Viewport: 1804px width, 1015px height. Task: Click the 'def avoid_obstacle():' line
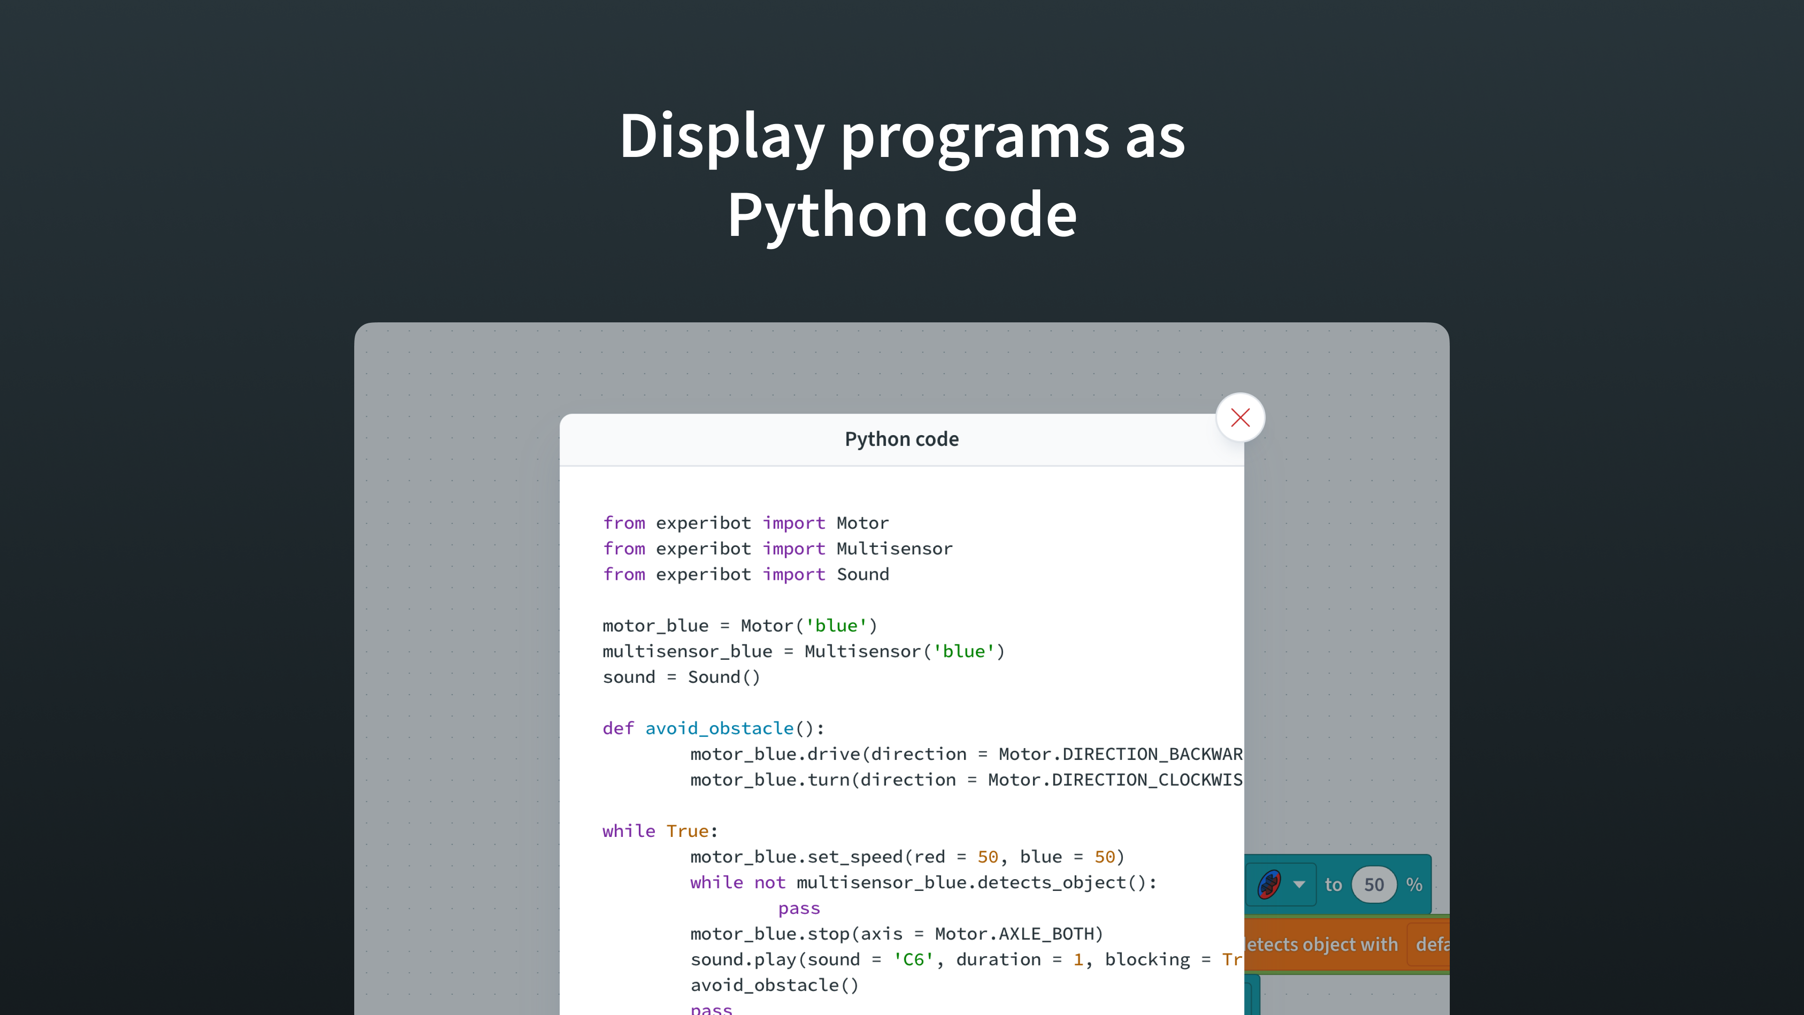click(x=714, y=728)
